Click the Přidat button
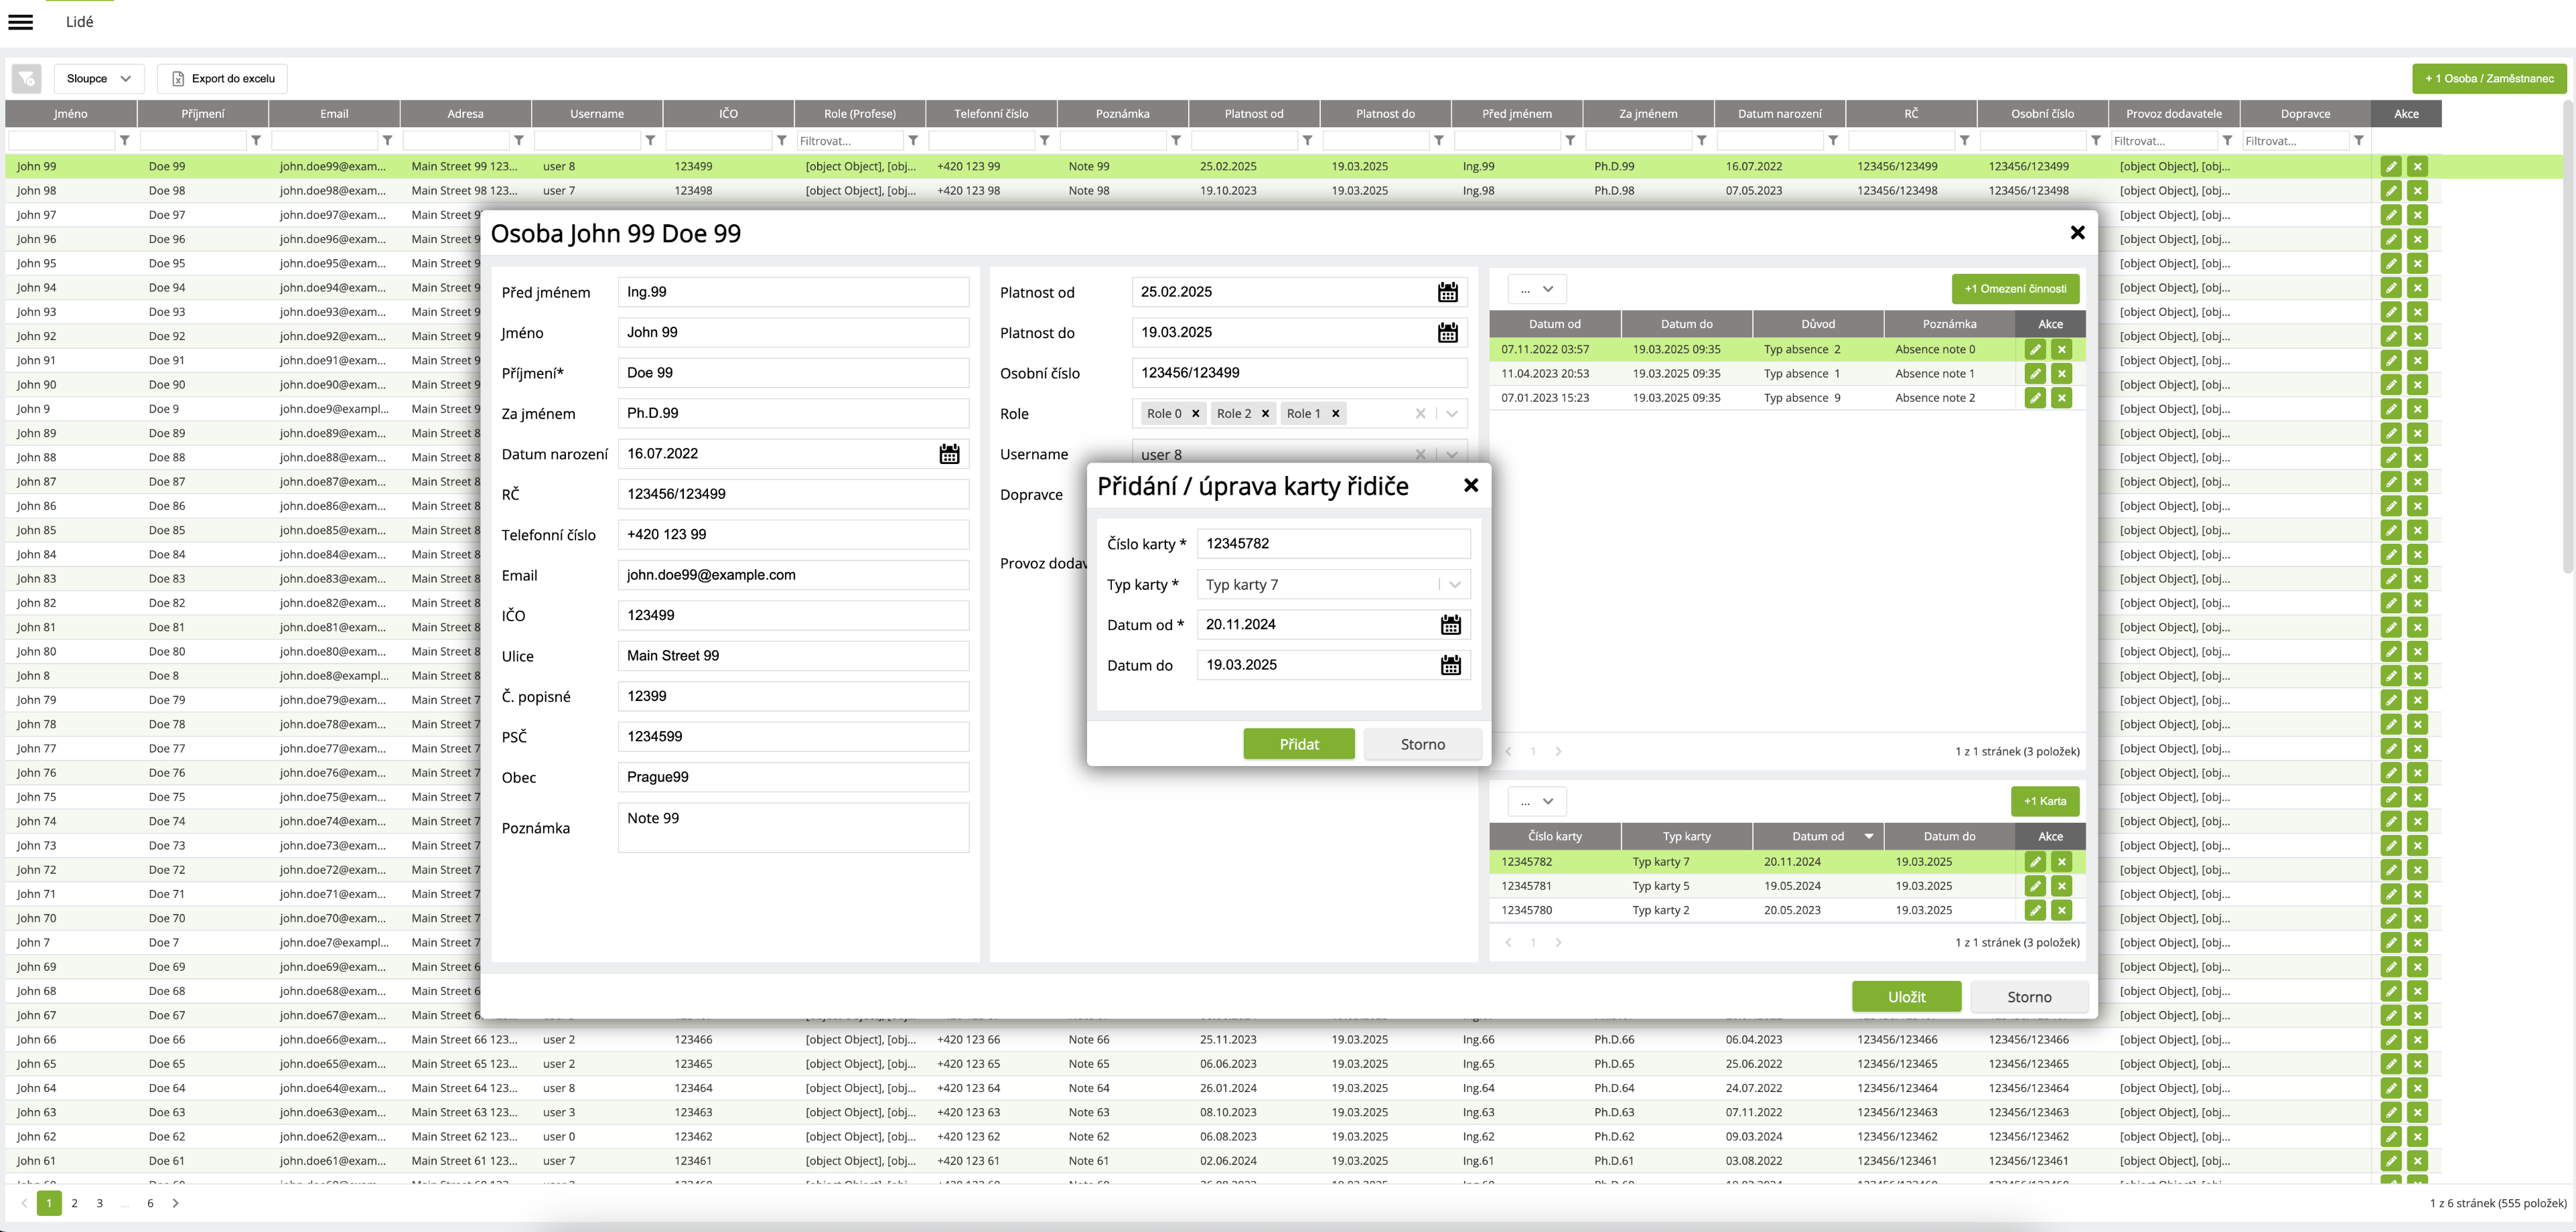The image size is (2576, 1232). tap(1298, 744)
